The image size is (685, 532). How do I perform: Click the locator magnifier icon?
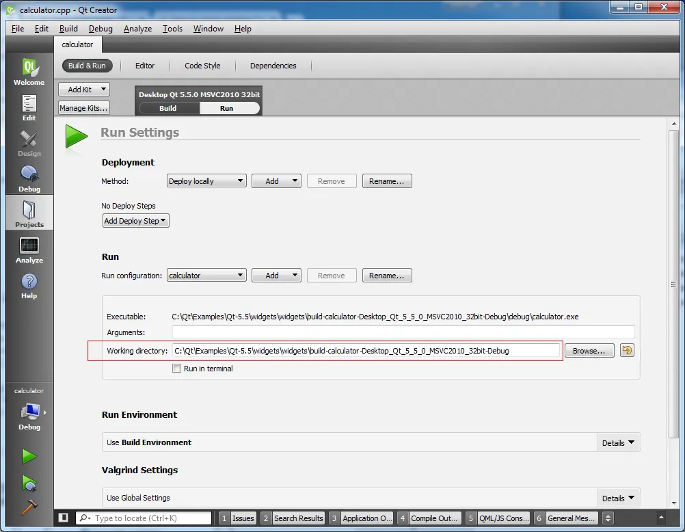85,518
